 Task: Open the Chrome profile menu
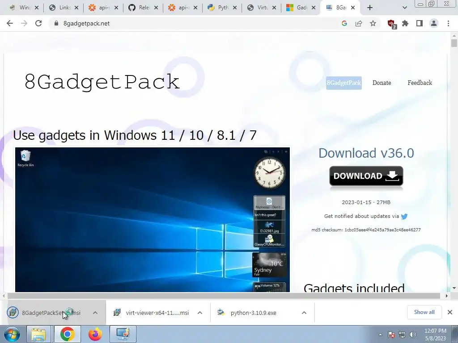pyautogui.click(x=434, y=23)
